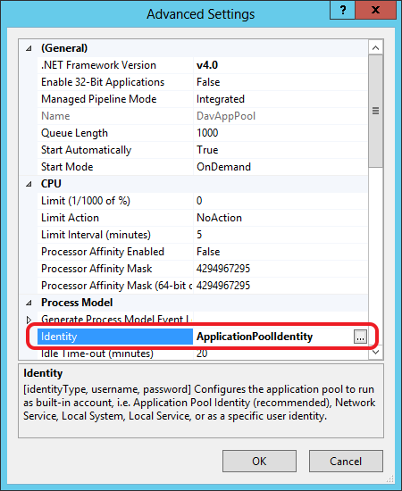Image resolution: width=402 pixels, height=491 pixels.
Task: Click the ApplicationPoolIdentity value
Action: click(x=255, y=337)
